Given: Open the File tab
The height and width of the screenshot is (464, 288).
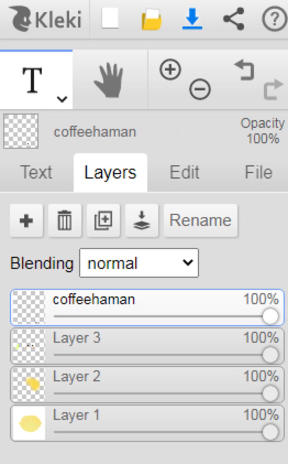Looking at the screenshot, I should [258, 172].
